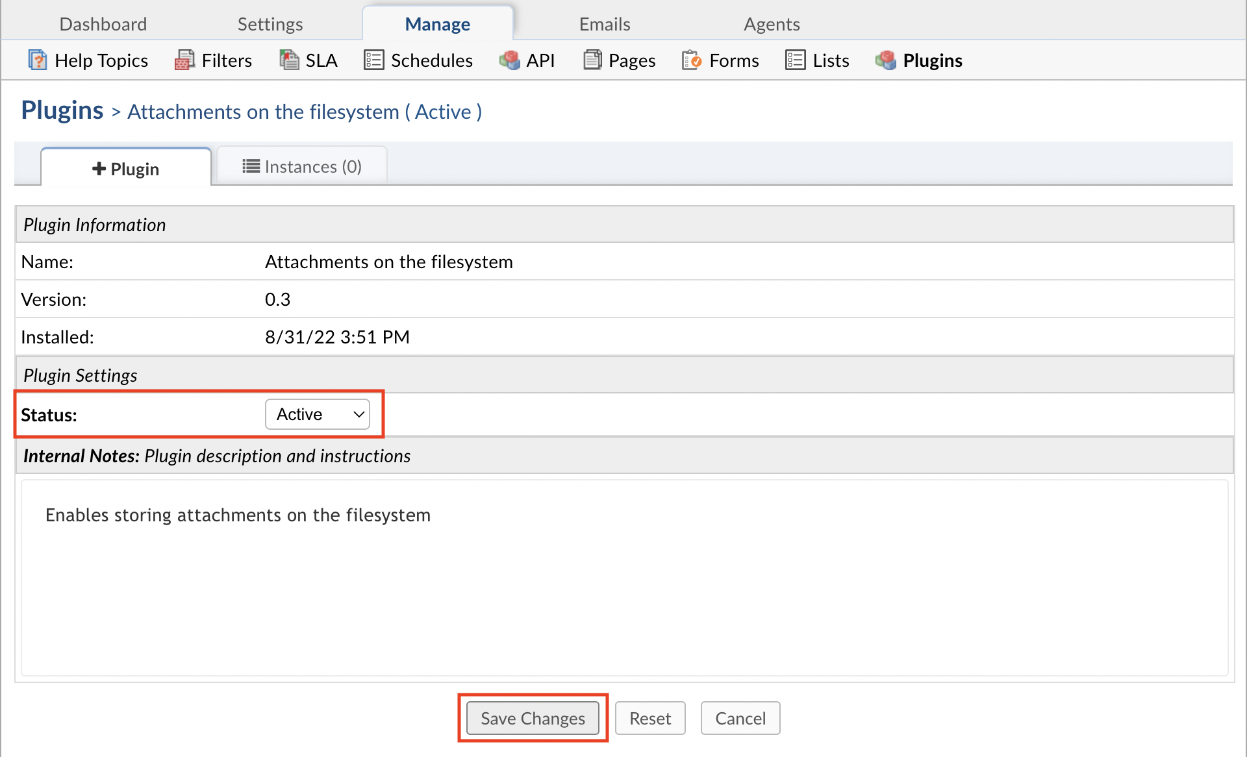This screenshot has width=1247, height=757.
Task: Open the Help Topics section
Action: coord(88,60)
